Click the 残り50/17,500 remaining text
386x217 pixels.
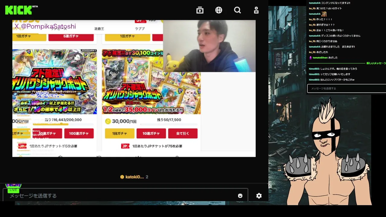pos(169,120)
